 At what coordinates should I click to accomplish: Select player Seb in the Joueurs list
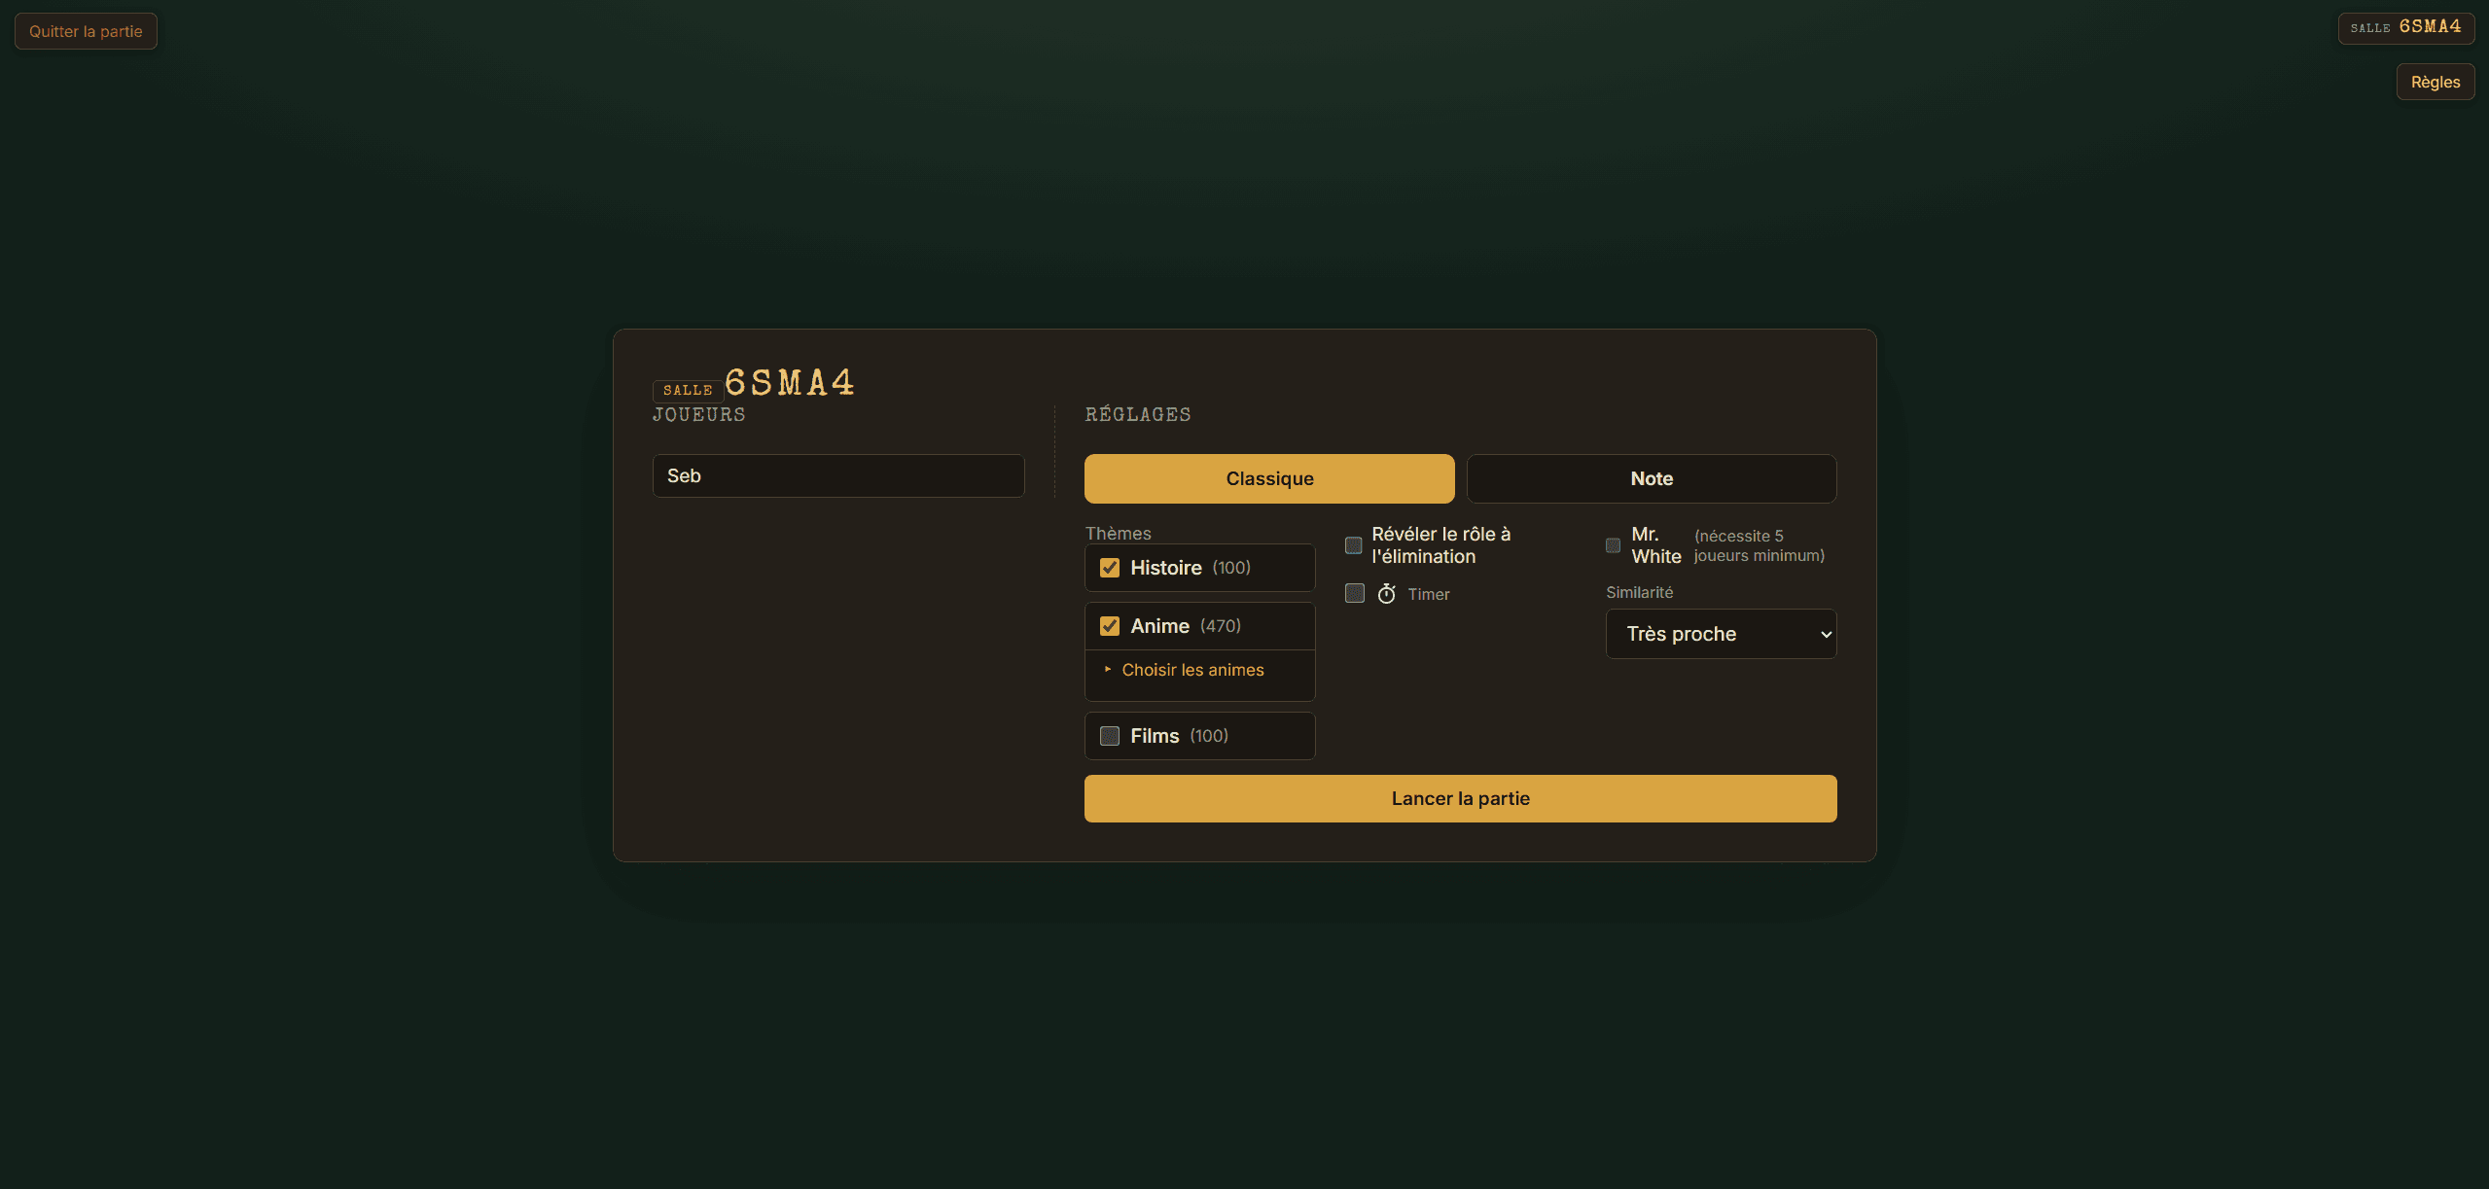(837, 475)
